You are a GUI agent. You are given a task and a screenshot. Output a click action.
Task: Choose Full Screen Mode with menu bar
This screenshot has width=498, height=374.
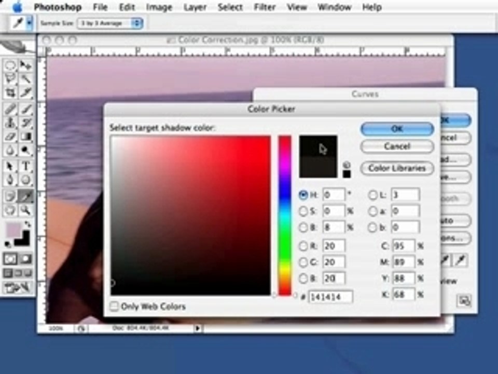18,273
